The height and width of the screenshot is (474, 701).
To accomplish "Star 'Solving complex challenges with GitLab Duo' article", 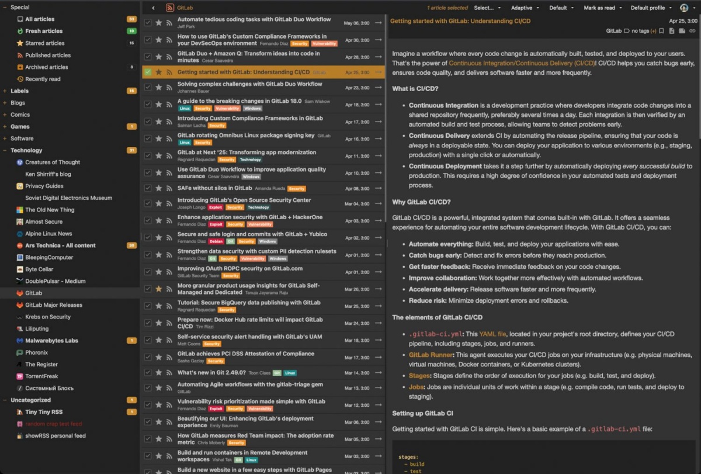I will 158,87.
